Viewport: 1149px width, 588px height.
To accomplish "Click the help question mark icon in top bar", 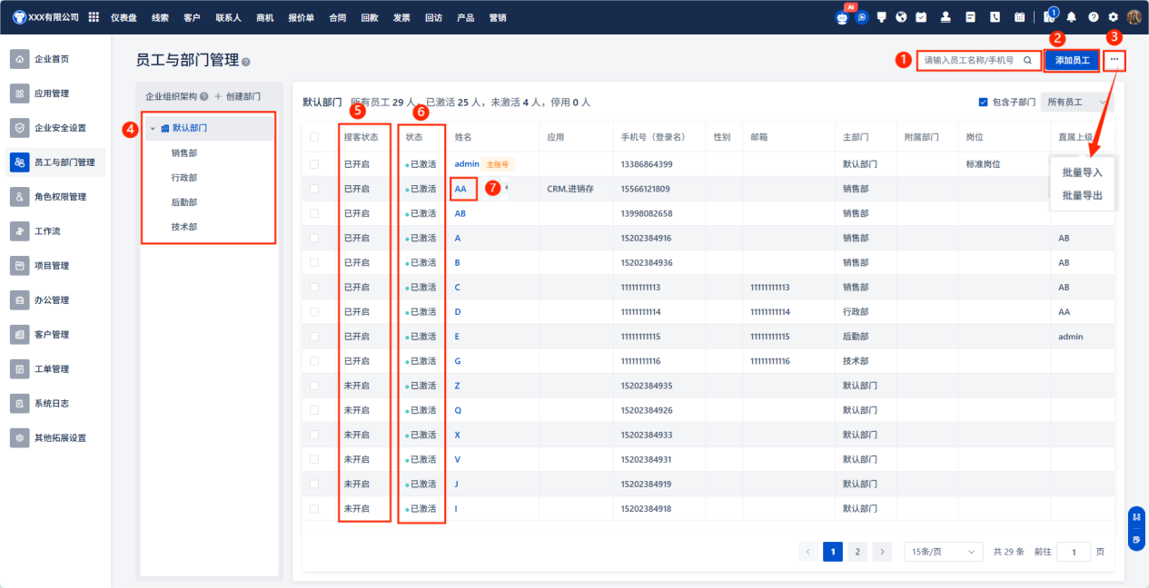I will tap(1093, 17).
